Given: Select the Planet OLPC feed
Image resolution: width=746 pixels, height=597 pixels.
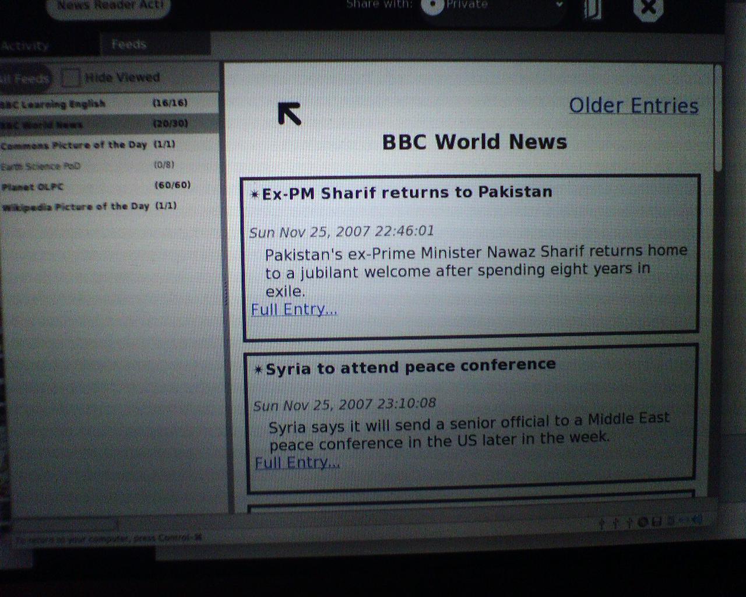Looking at the screenshot, I should click(x=33, y=187).
